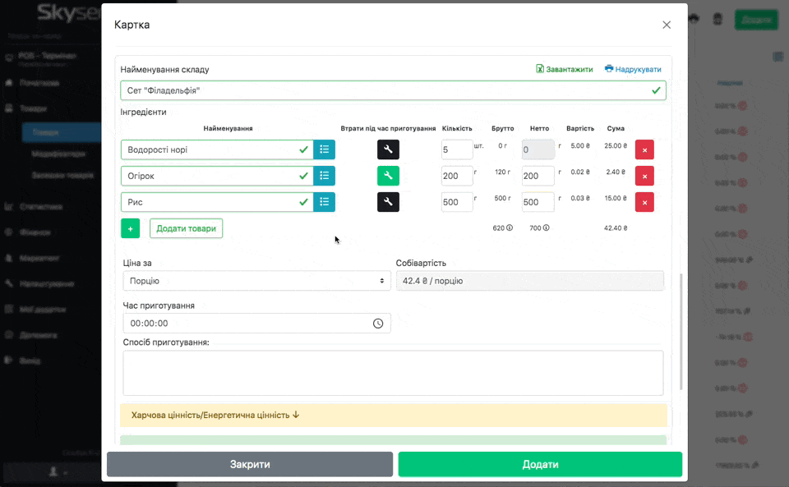Delete the Рис ingredient row

[x=644, y=202]
